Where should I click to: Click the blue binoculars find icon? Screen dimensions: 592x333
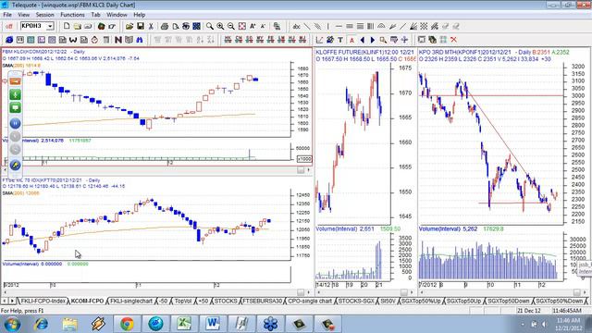pyautogui.click(x=140, y=39)
